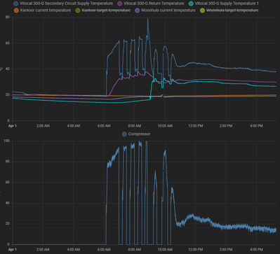Click the 4:00 PM label under the compressor chart
Screen dimensions: 280x254
(x=256, y=249)
